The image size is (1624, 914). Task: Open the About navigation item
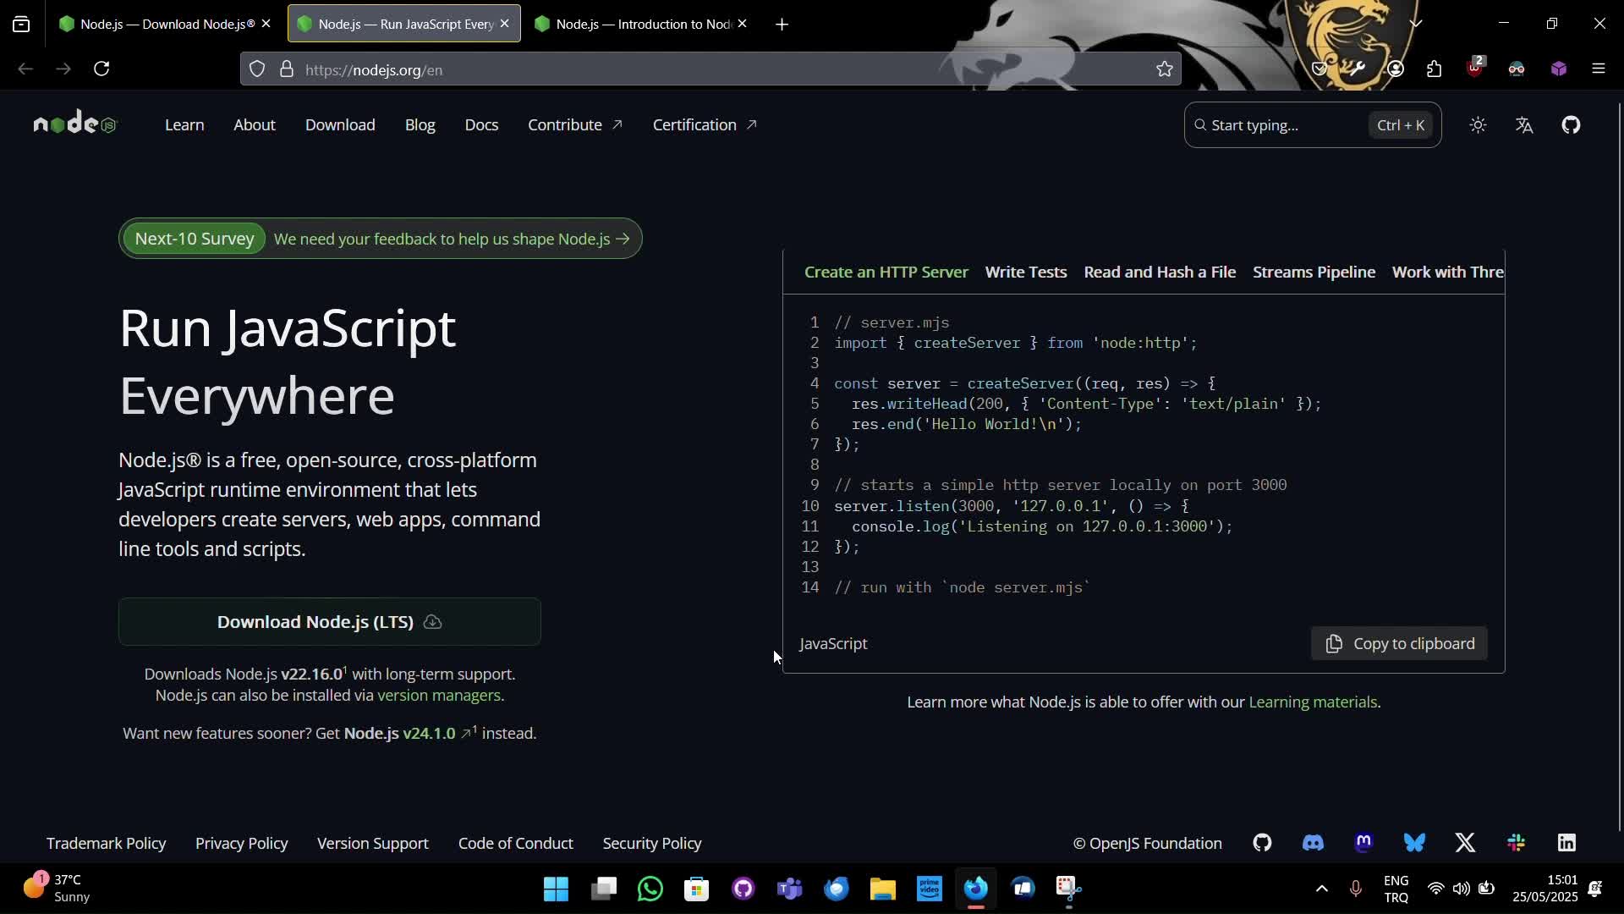coord(255,125)
